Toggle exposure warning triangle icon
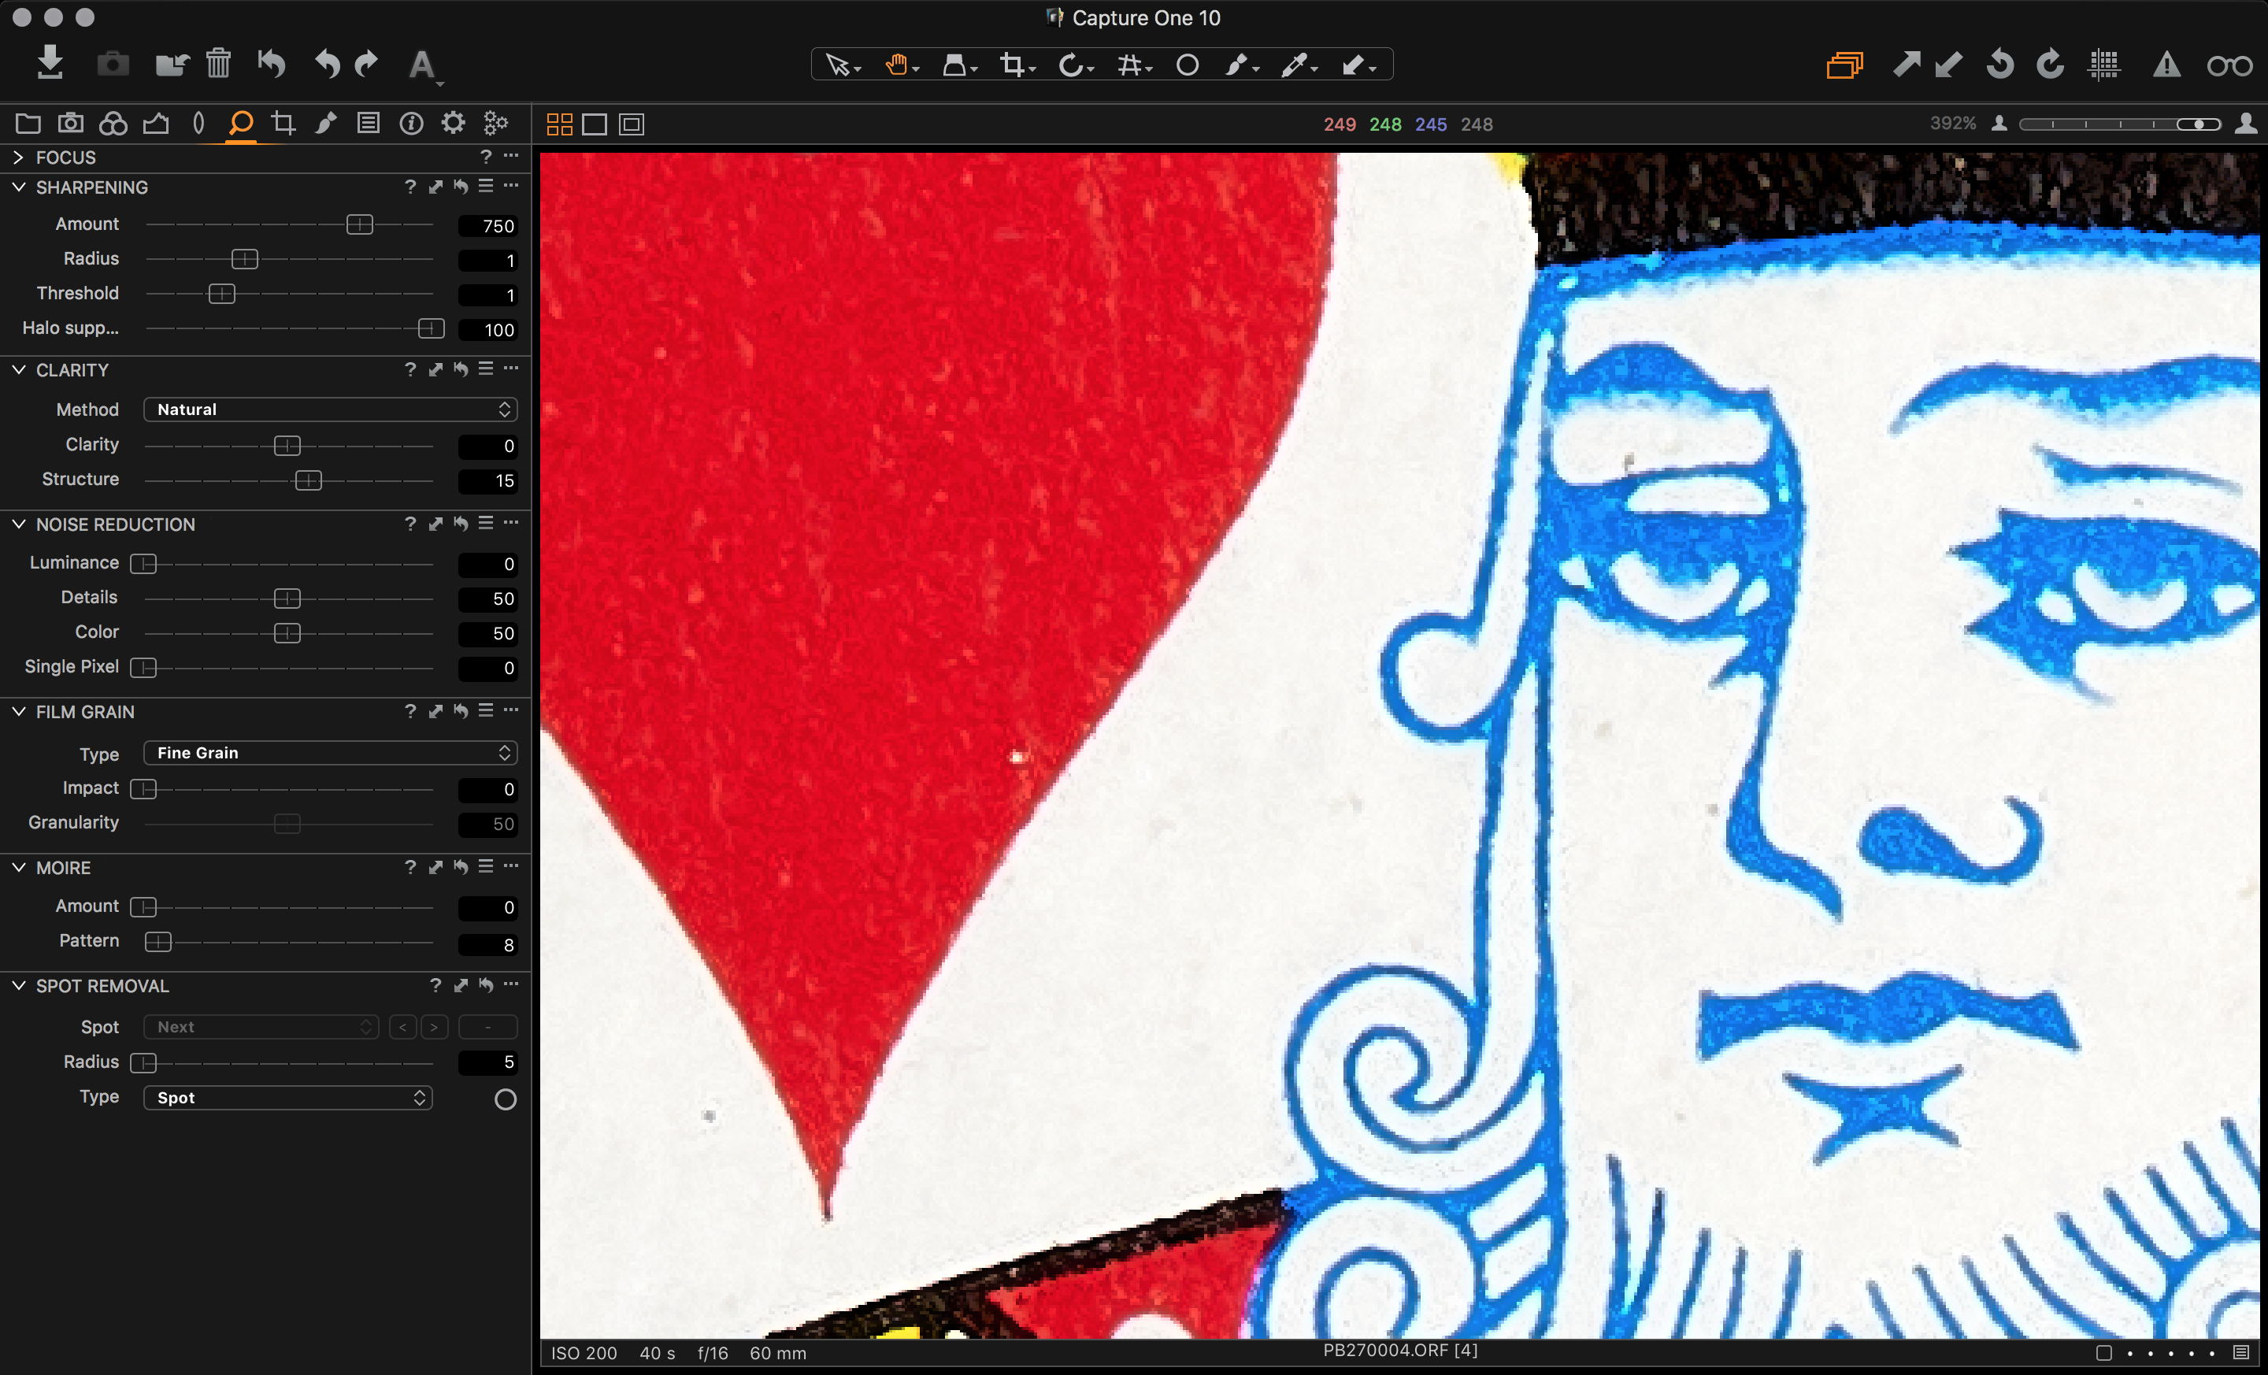Screen dimensions: 2268x1375 point(2166,65)
